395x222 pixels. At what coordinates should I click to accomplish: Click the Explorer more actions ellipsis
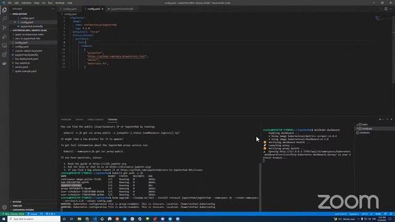53,9
